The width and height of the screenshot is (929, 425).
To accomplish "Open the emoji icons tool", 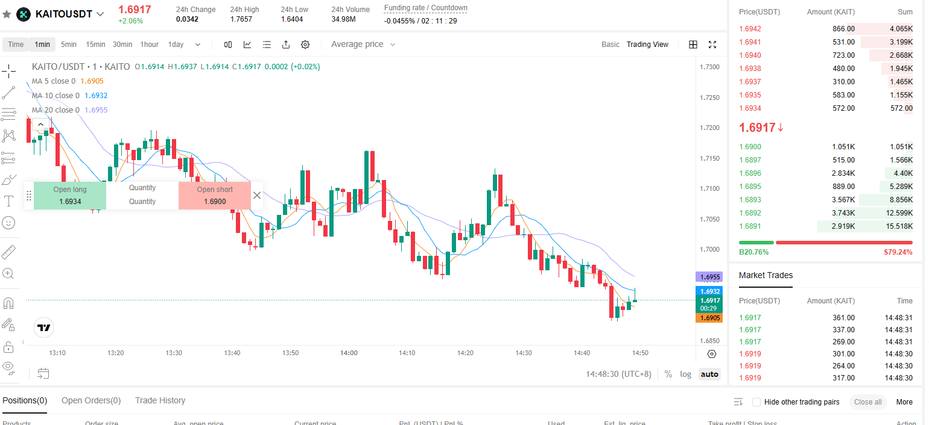I will pos(8,223).
